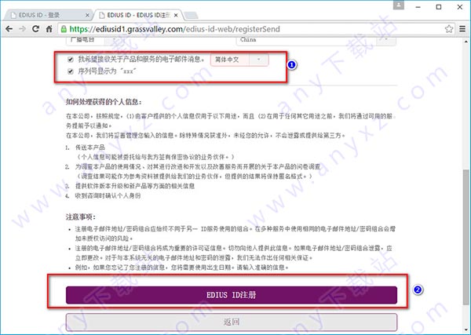The height and width of the screenshot is (335, 471).
Task: Click the 提供软件版本升级 list item
Action: click(x=135, y=186)
